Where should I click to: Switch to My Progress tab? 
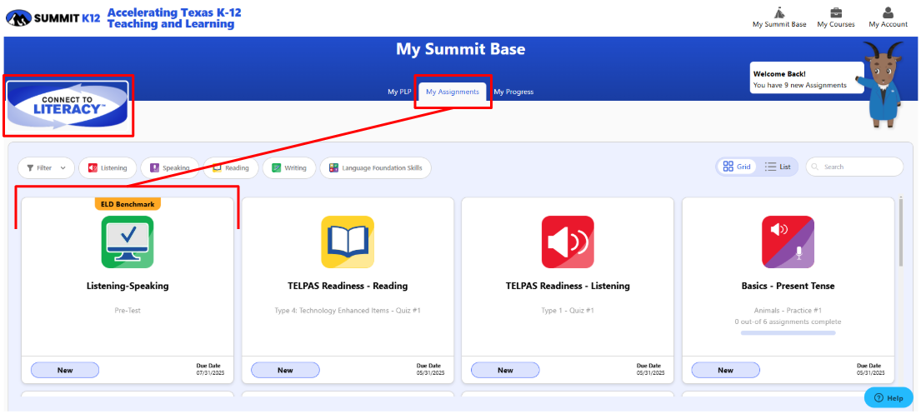click(x=513, y=92)
